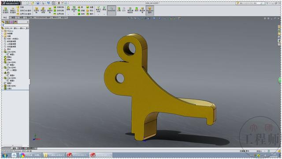
Task: Click the feature tree filter field
Action: click(x=15, y=25)
